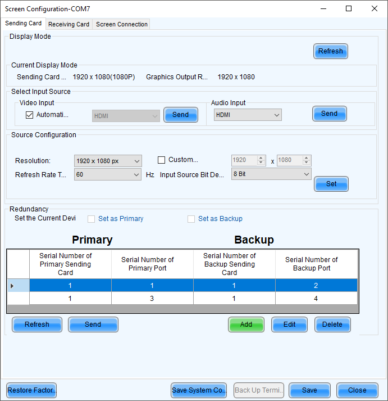This screenshot has height=401, width=388.
Task: Switch to the Receiving Card tab
Action: point(69,24)
